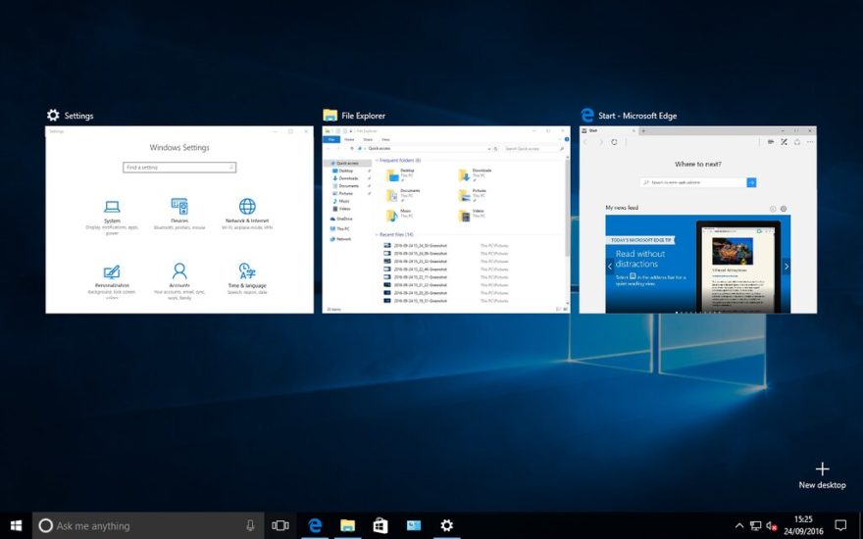Screen dimensions: 863x539
Task: Open Documents folder in Frequent folders
Action: [403, 195]
